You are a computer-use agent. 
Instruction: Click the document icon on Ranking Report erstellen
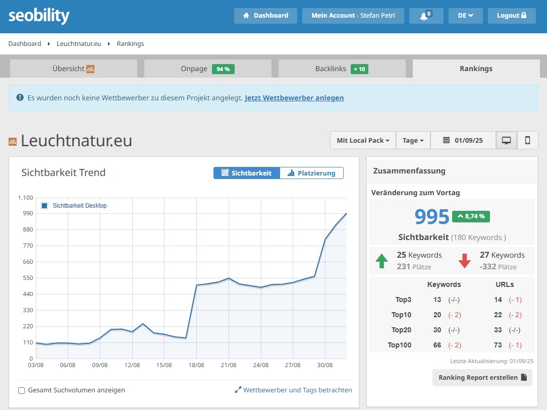coord(524,377)
